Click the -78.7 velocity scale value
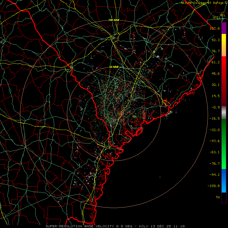Image resolution: width=228 pixels, height=228 pixels. tap(215, 164)
